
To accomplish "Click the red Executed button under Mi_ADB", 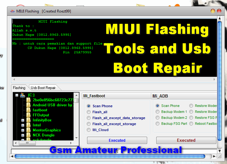I will point(186,140).
